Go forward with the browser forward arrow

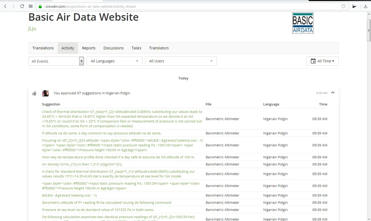click(x=14, y=6)
